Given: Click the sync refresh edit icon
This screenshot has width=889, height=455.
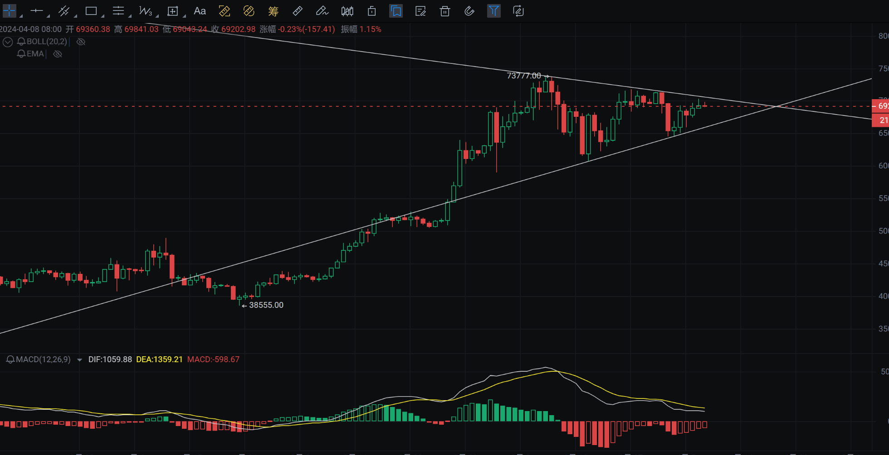Looking at the screenshot, I should [518, 11].
